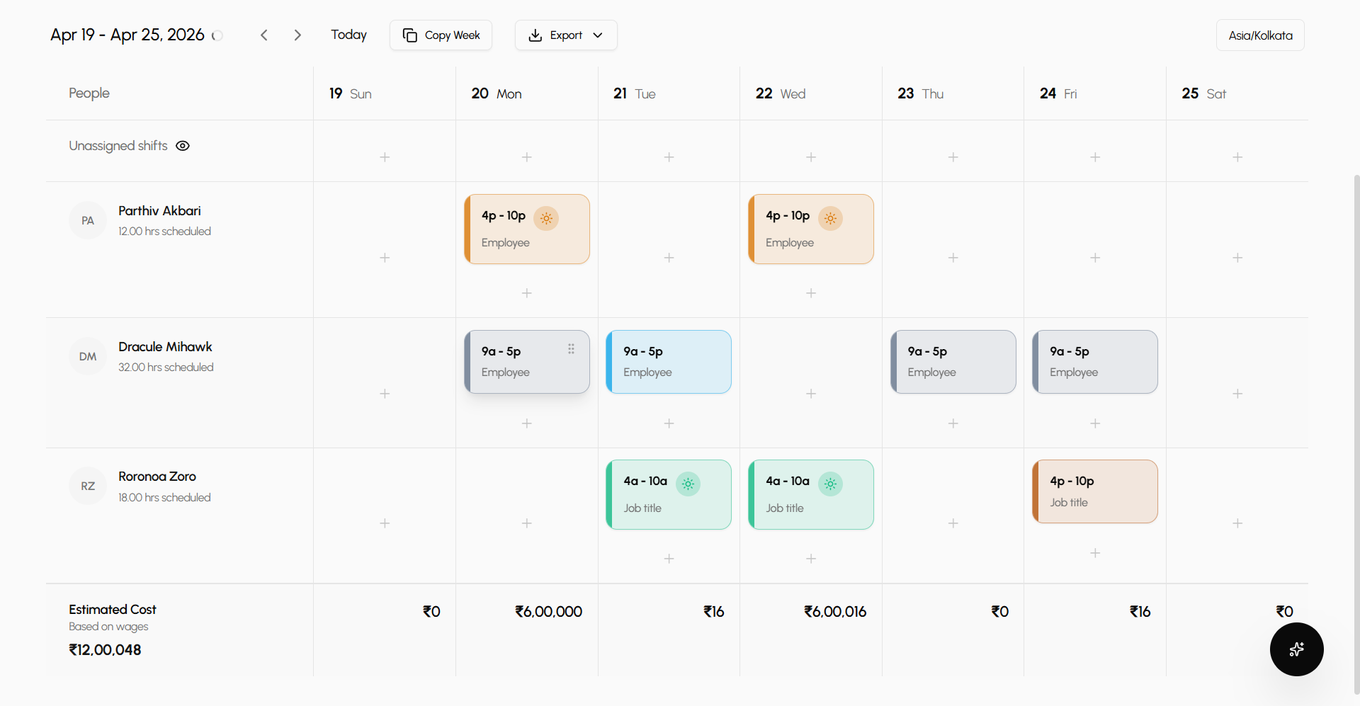Image resolution: width=1360 pixels, height=706 pixels.
Task: Open the Export dropdown chevron
Action: point(598,35)
